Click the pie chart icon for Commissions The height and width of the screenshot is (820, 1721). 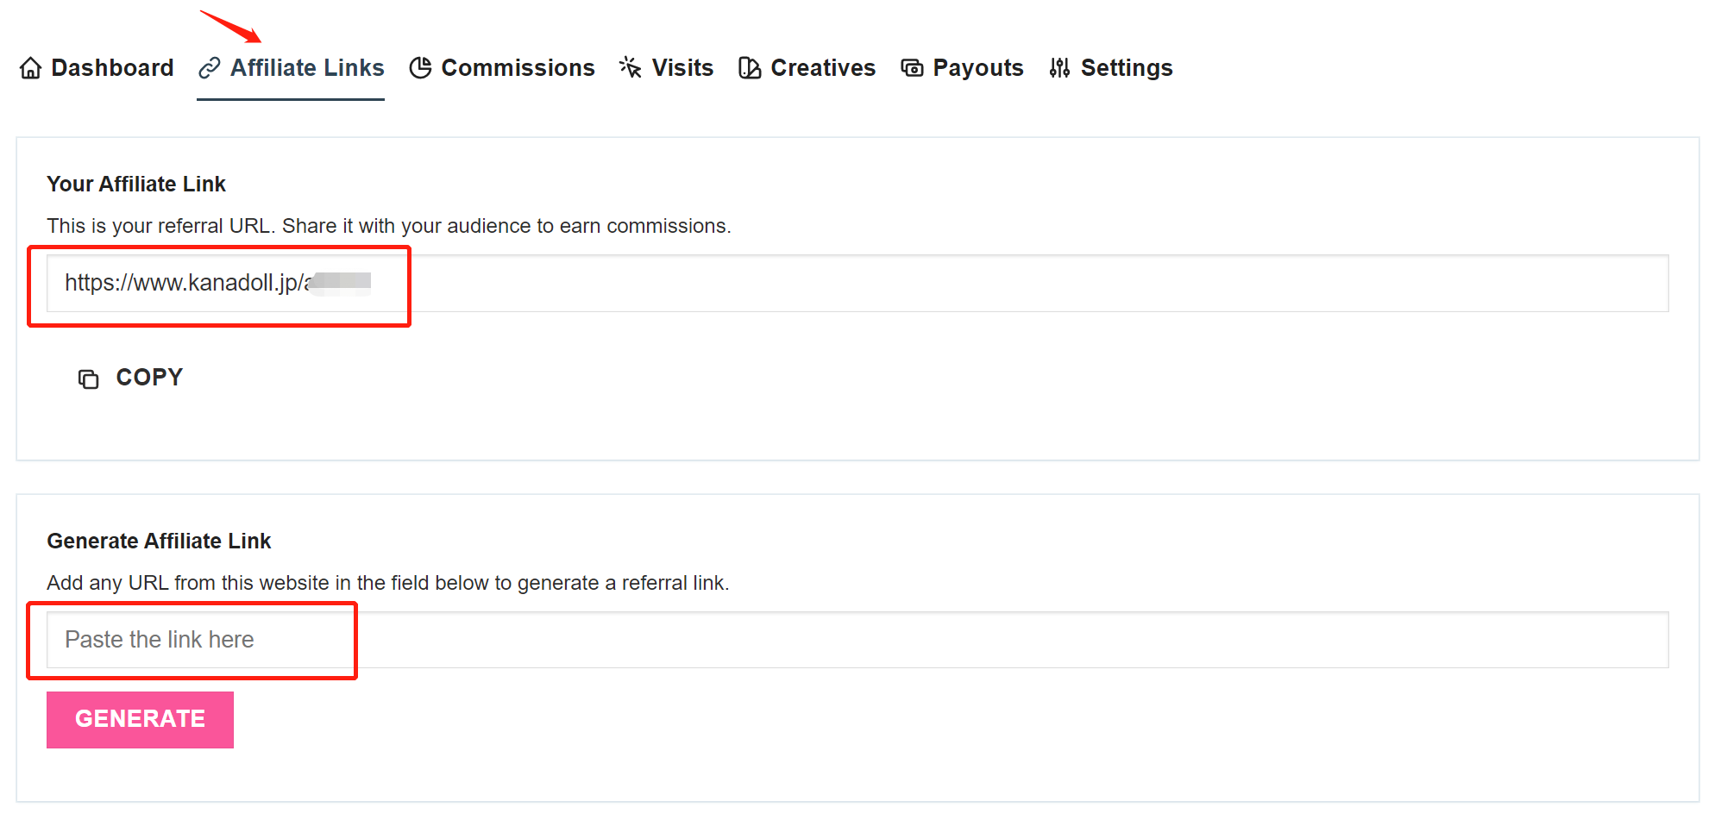coord(420,68)
